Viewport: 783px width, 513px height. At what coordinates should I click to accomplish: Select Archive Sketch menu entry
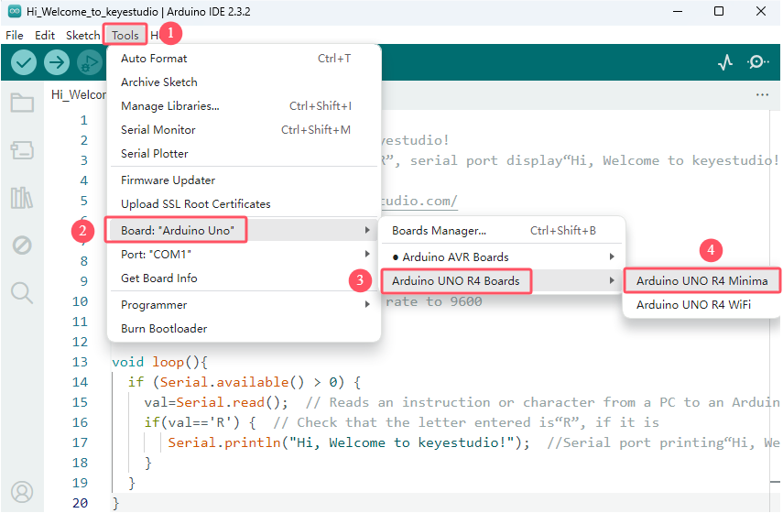click(244, 82)
